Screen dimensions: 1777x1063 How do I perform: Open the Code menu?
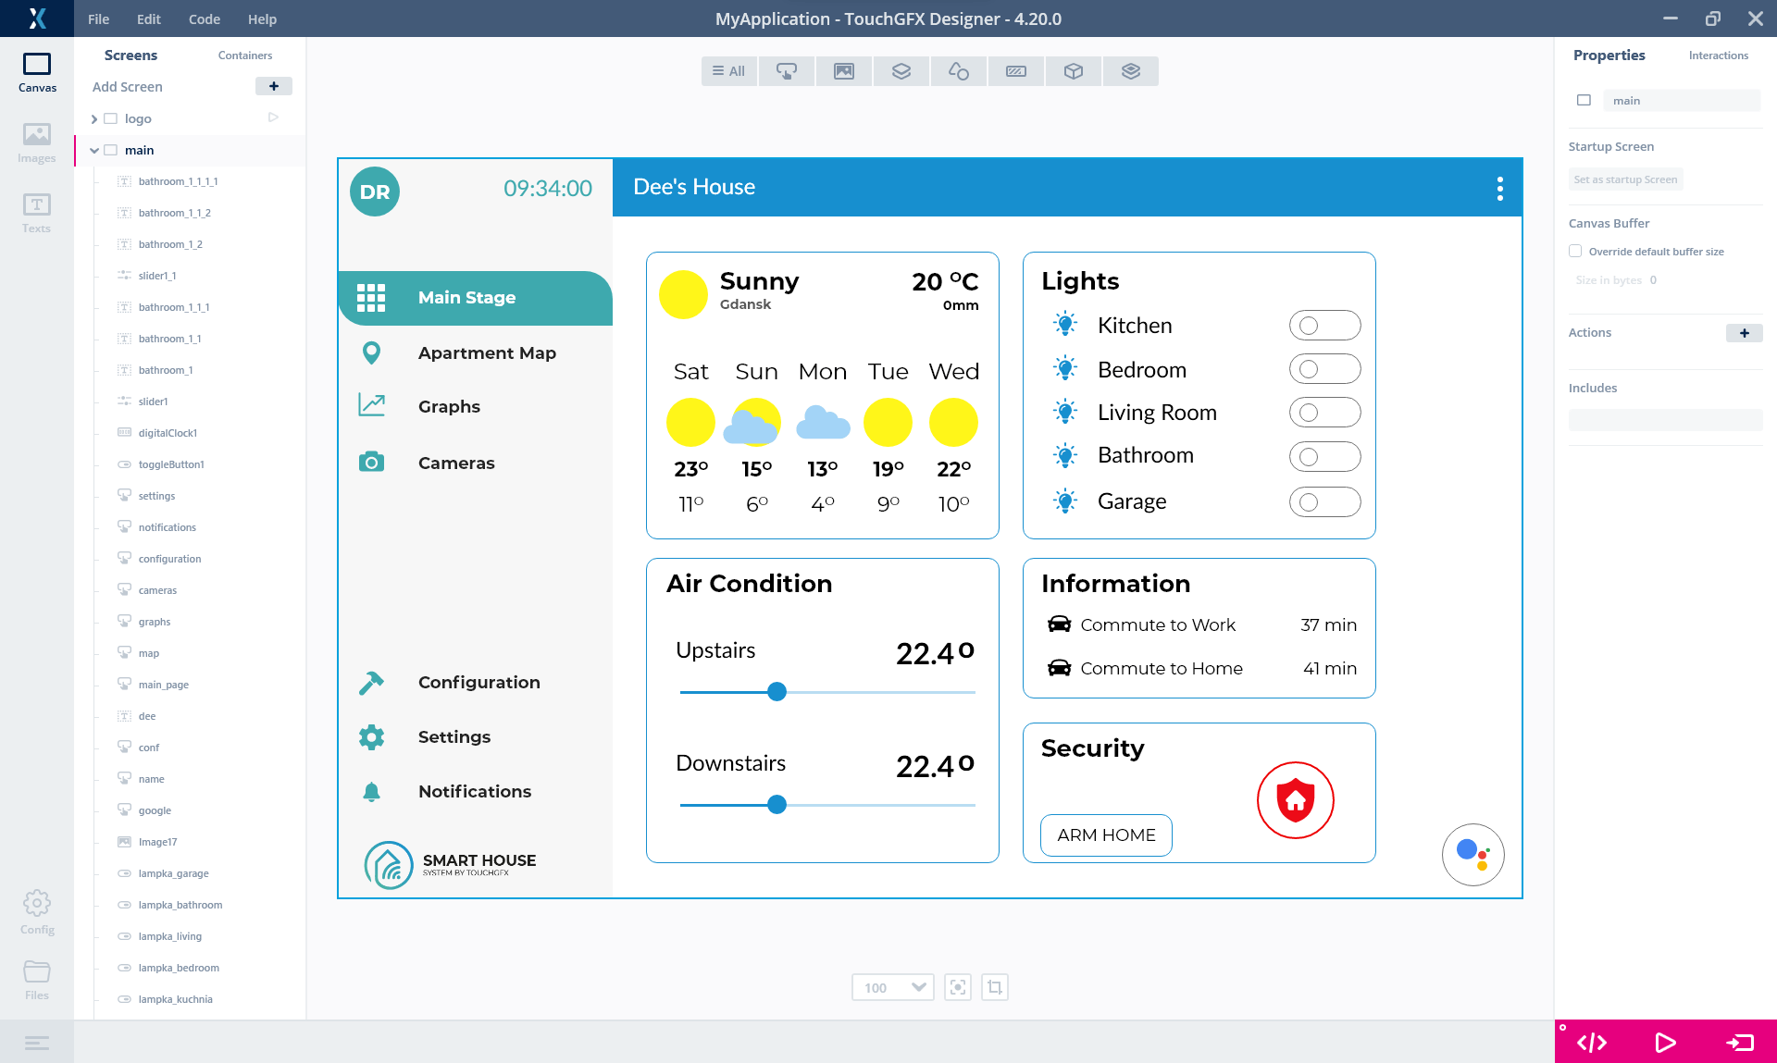204,19
